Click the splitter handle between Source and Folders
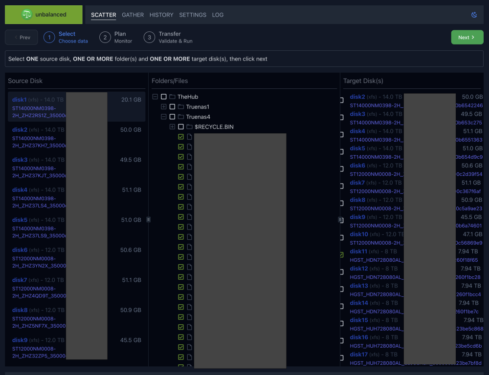The height and width of the screenshot is (375, 489). coord(149,220)
